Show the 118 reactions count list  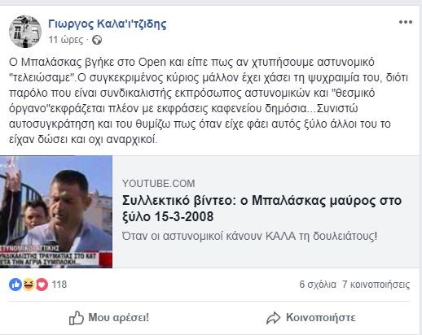(x=59, y=285)
